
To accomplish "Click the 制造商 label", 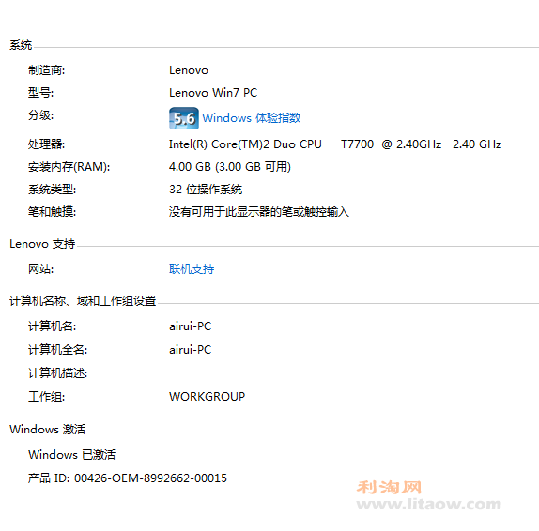I will (46, 70).
